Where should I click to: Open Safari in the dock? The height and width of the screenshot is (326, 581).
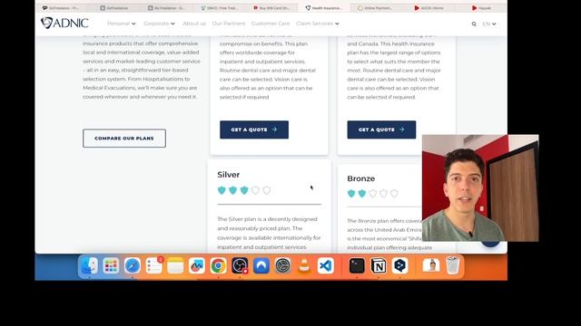(x=133, y=265)
